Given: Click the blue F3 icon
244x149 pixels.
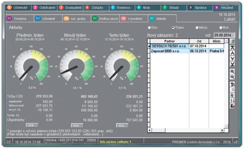Looking at the screenshot, I should [x=38, y=19].
